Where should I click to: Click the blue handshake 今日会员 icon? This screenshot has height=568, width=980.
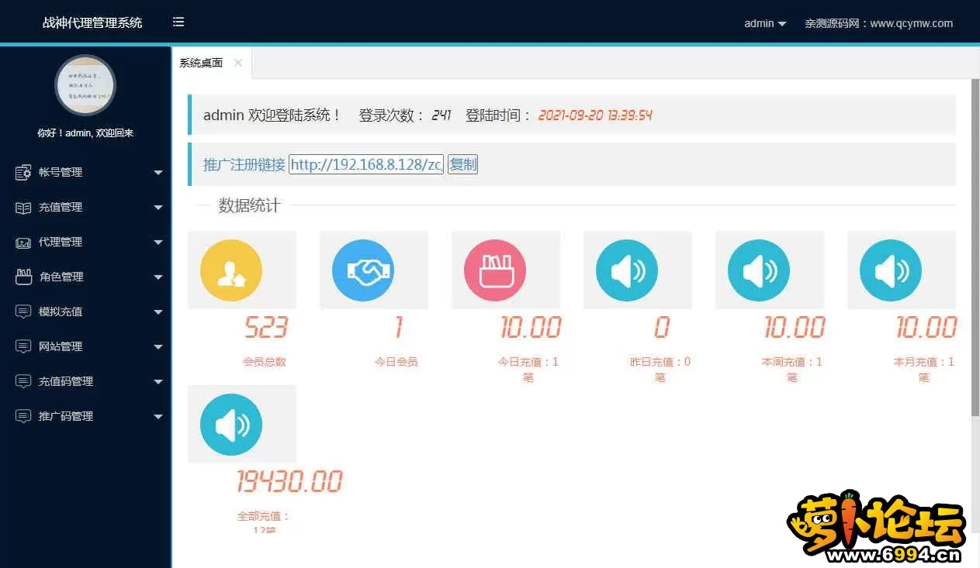point(363,270)
